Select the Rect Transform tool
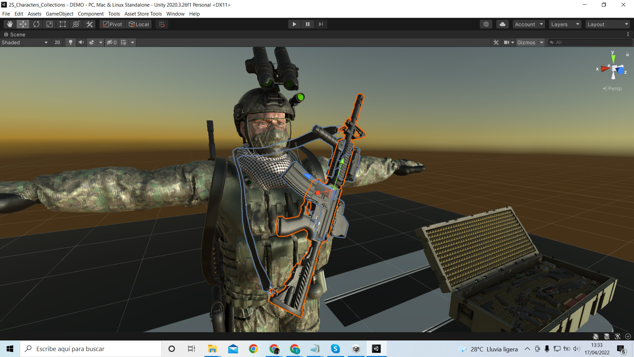634x357 pixels. pos(62,24)
